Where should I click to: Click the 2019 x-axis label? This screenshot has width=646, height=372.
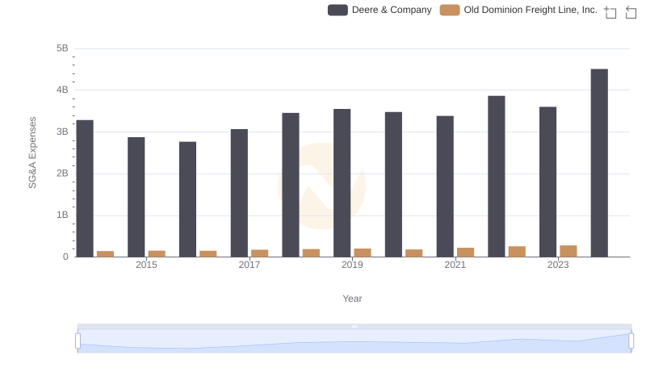coord(352,265)
